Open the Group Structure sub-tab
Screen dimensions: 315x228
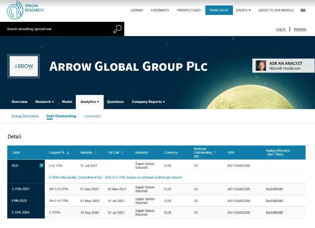point(25,116)
